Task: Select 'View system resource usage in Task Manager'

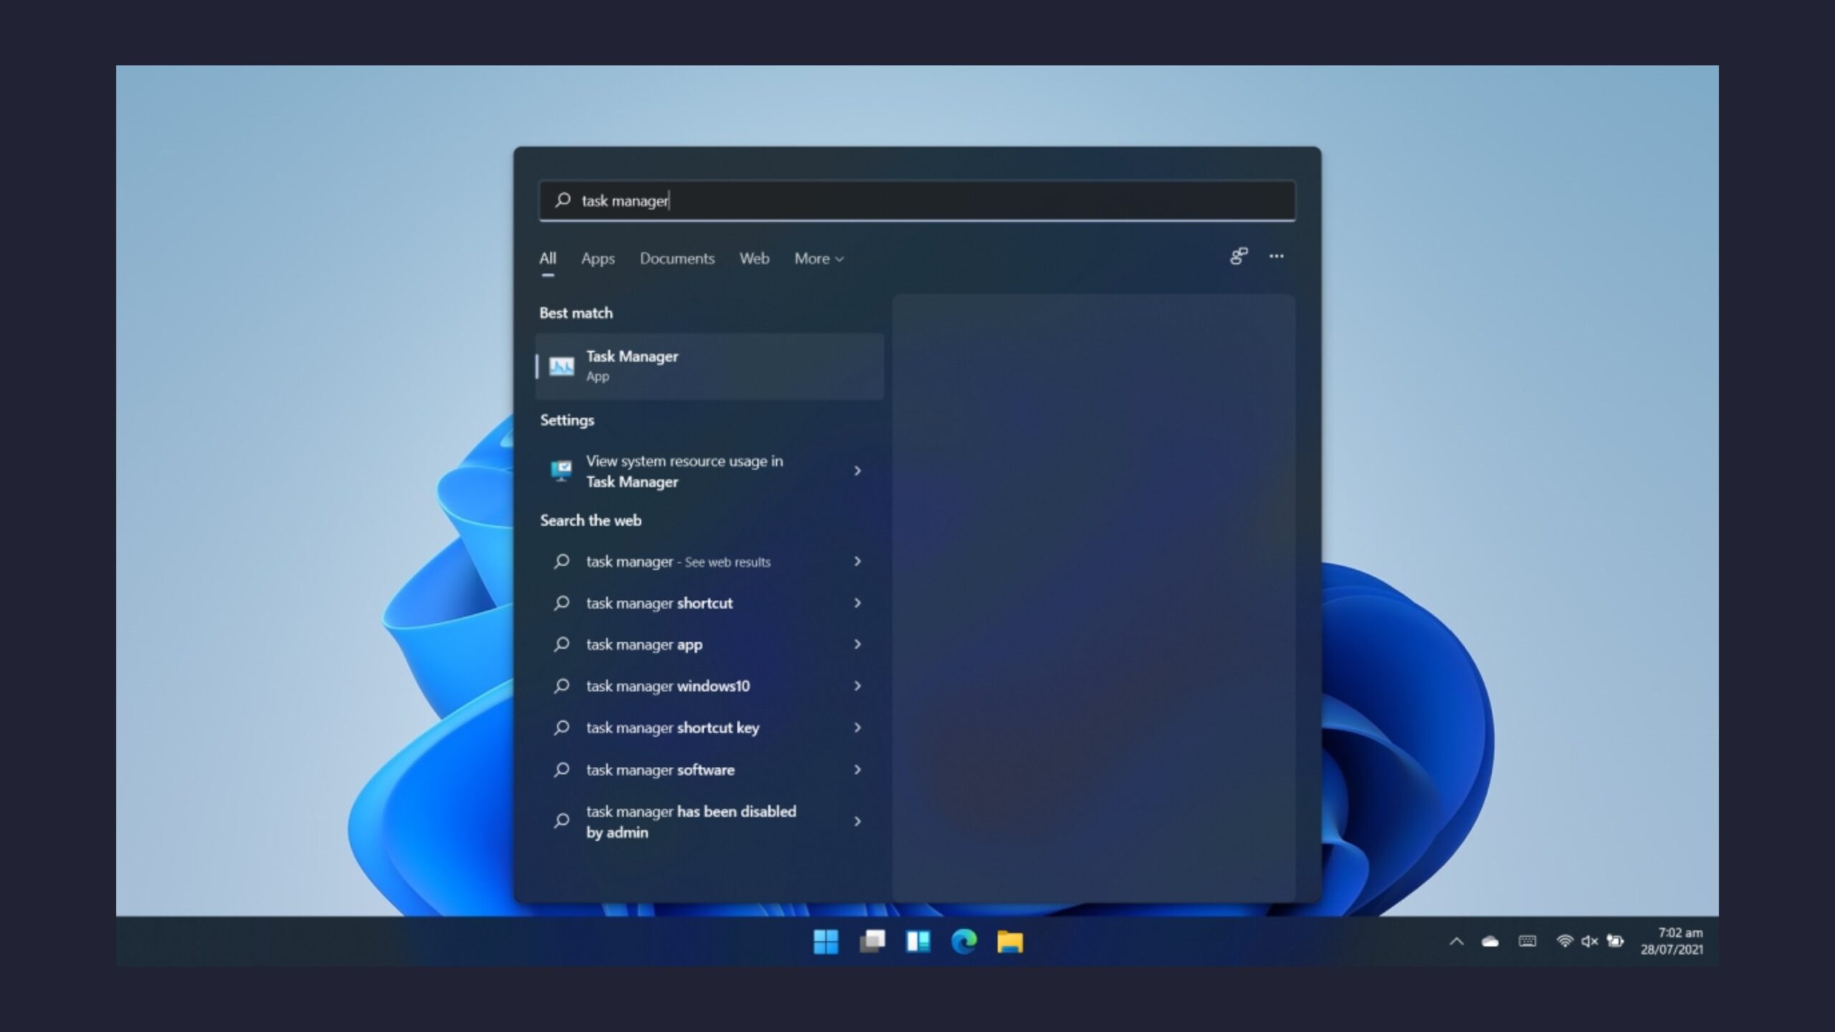Action: (709, 471)
